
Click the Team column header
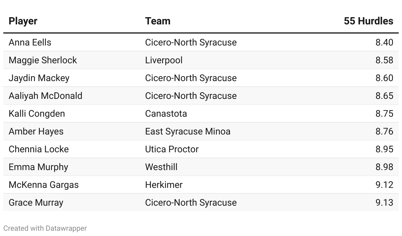158,21
